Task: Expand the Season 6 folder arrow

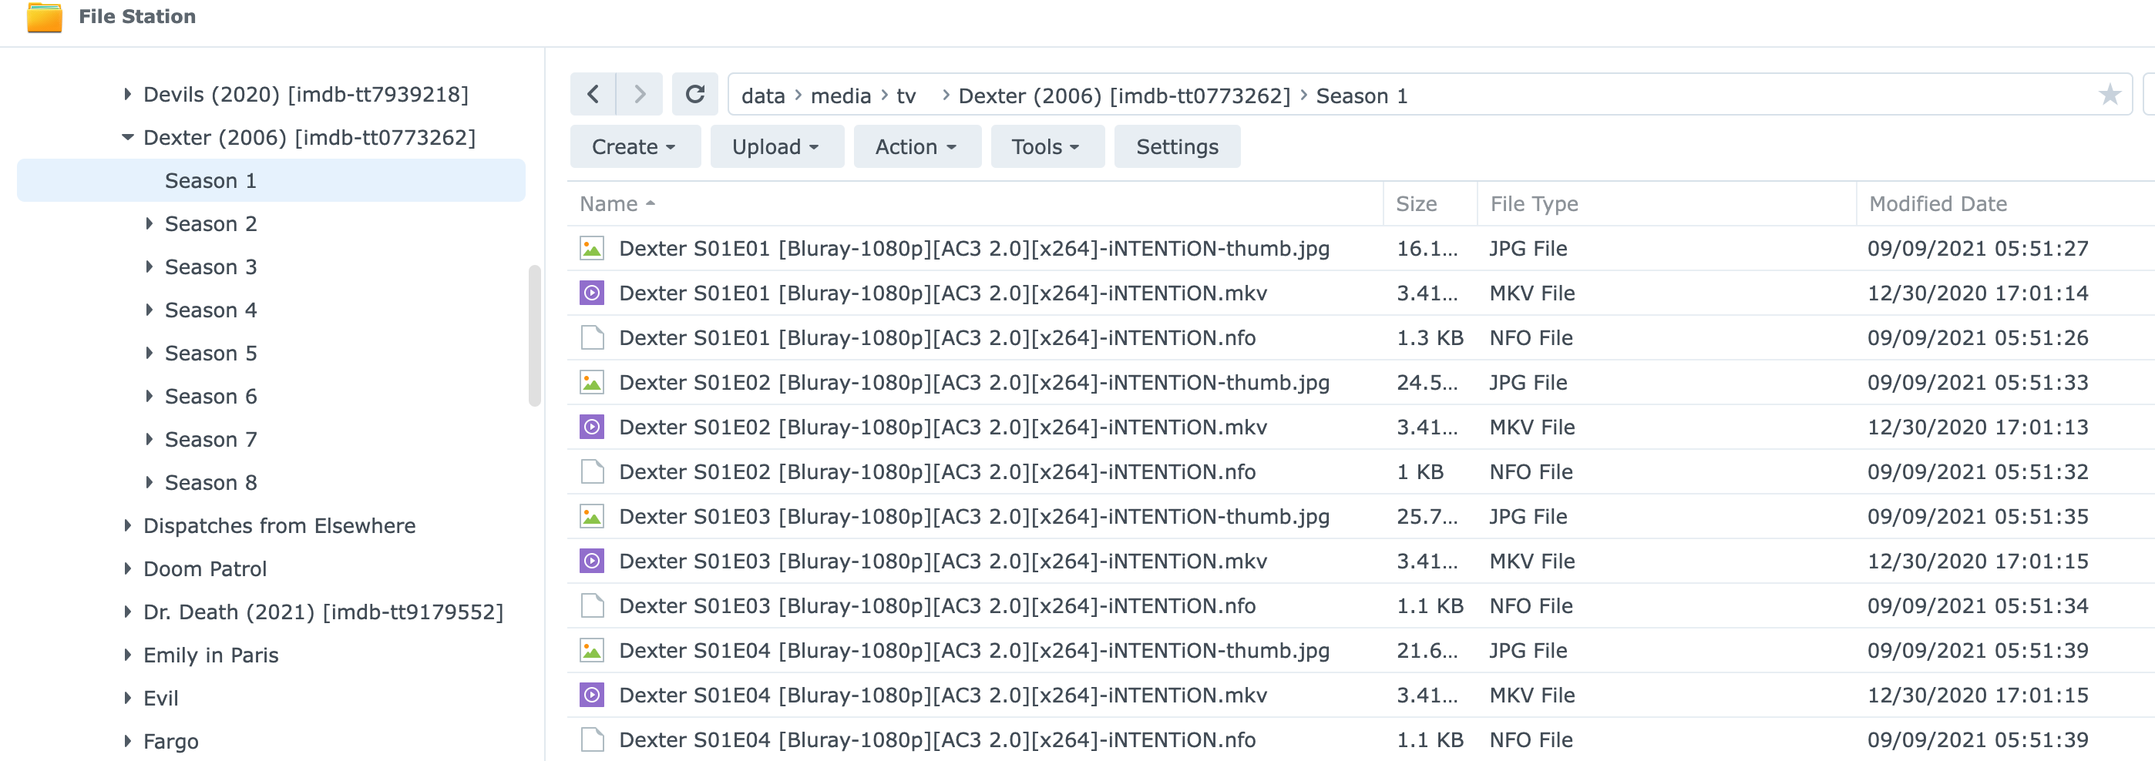Action: (149, 397)
